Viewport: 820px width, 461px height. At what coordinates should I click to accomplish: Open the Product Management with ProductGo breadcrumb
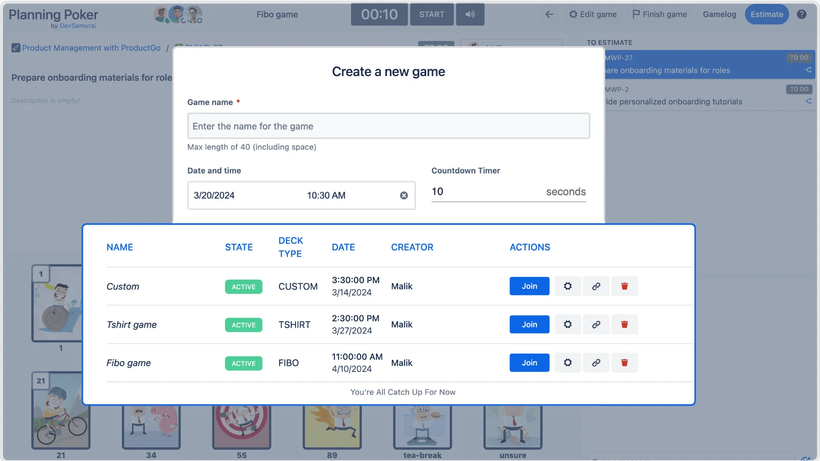pyautogui.click(x=91, y=48)
